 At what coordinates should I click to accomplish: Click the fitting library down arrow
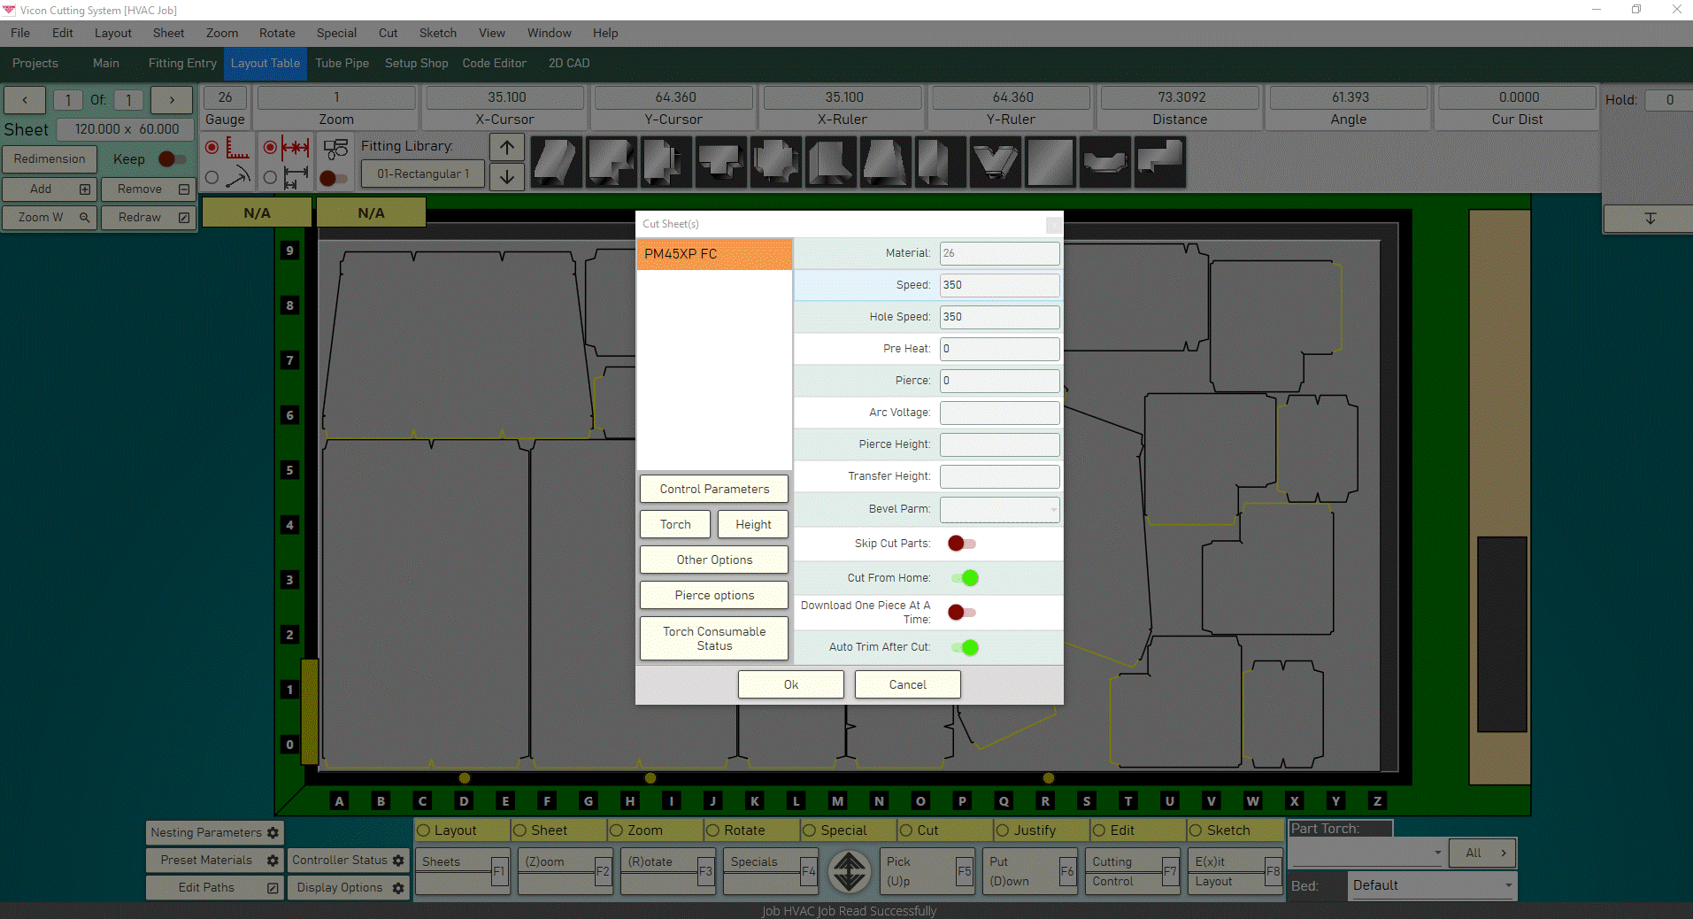[506, 176]
